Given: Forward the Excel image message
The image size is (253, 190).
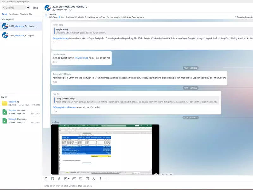Looking at the screenshot, I should tap(167, 174).
